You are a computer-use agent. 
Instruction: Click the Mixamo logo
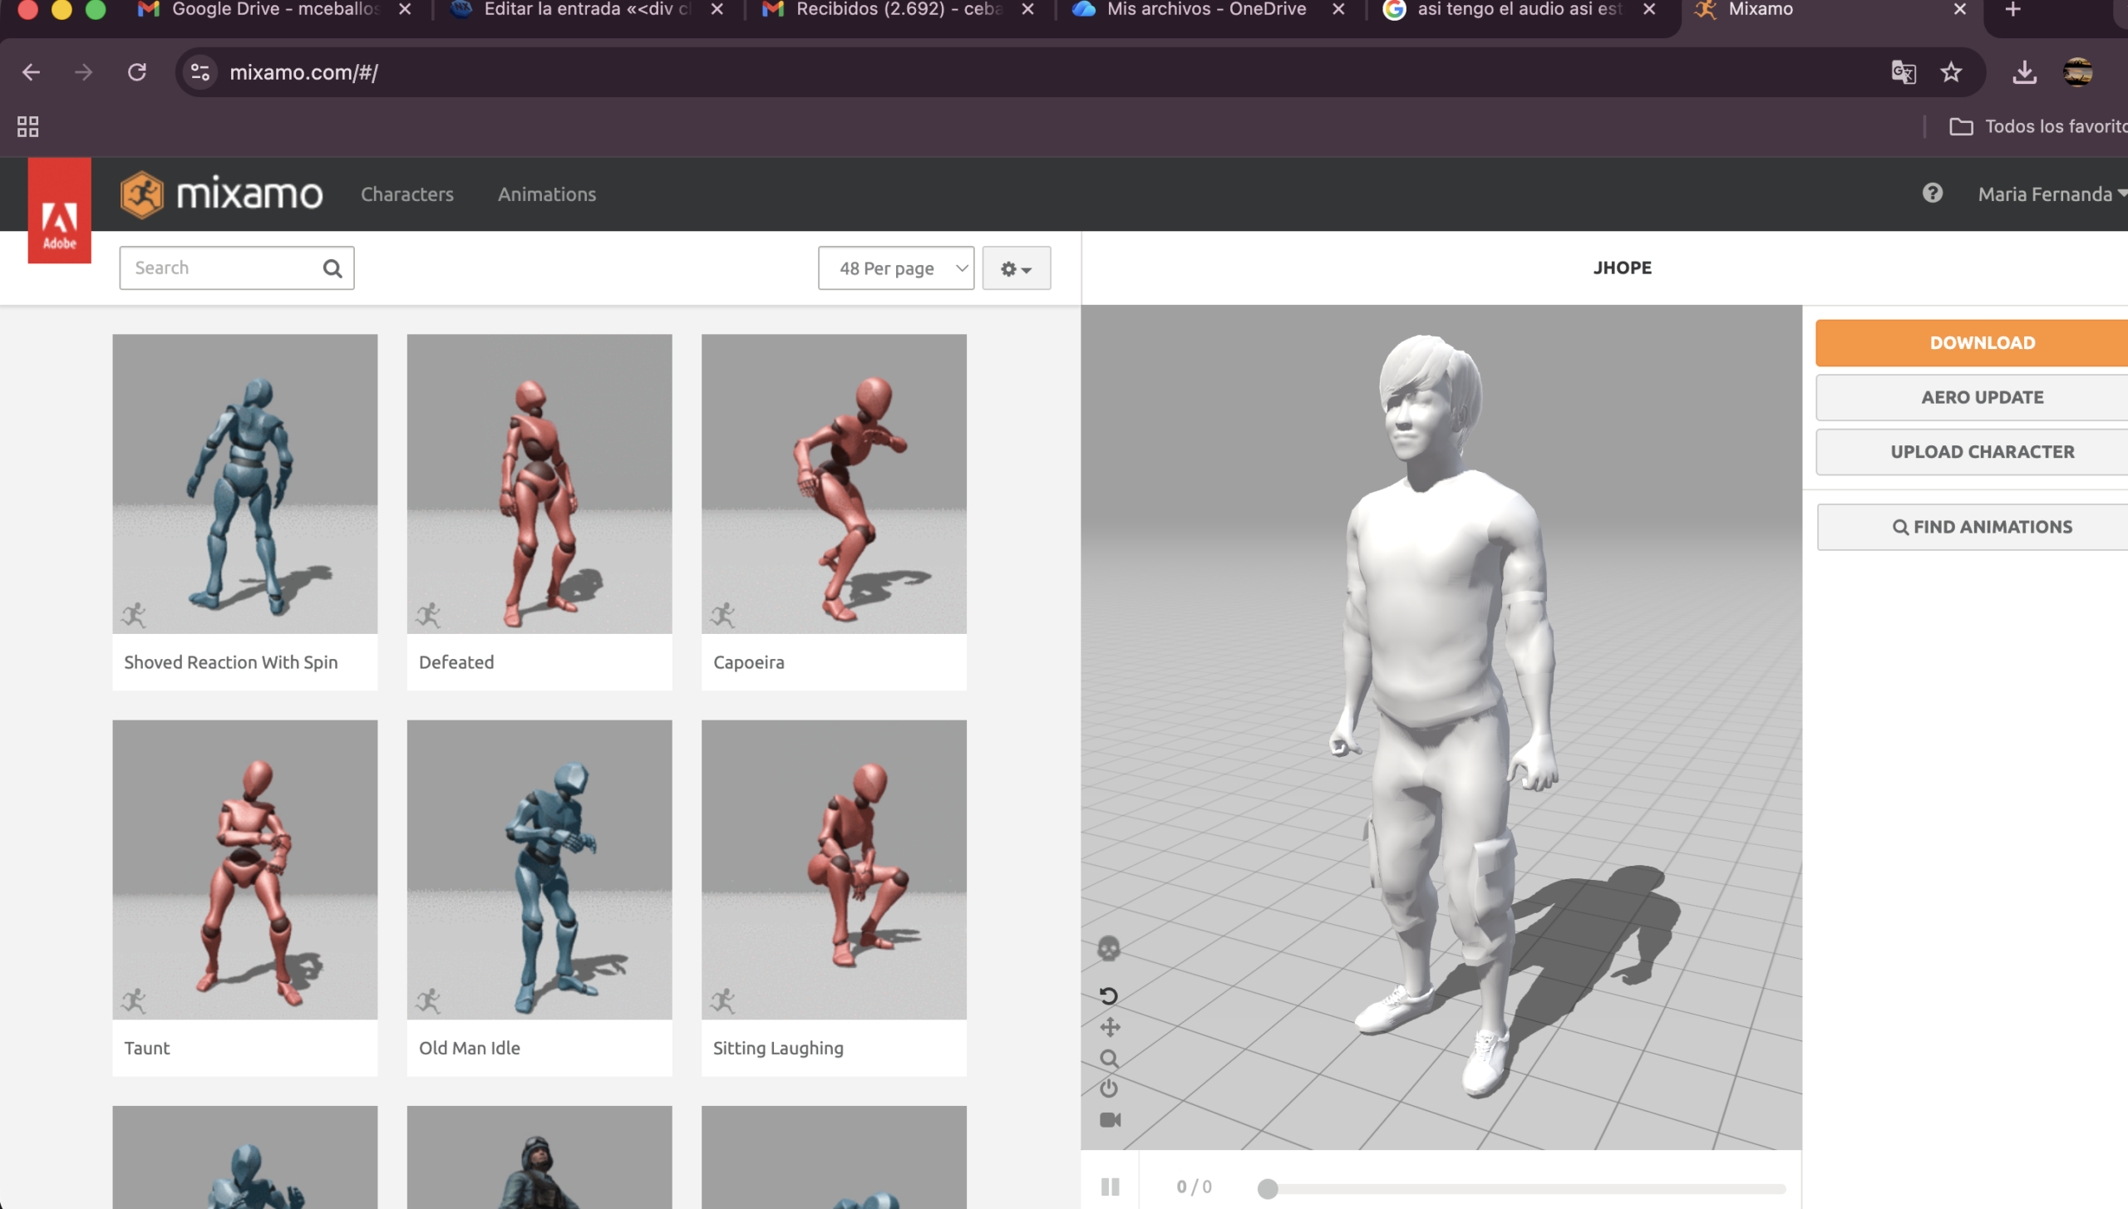coord(221,194)
